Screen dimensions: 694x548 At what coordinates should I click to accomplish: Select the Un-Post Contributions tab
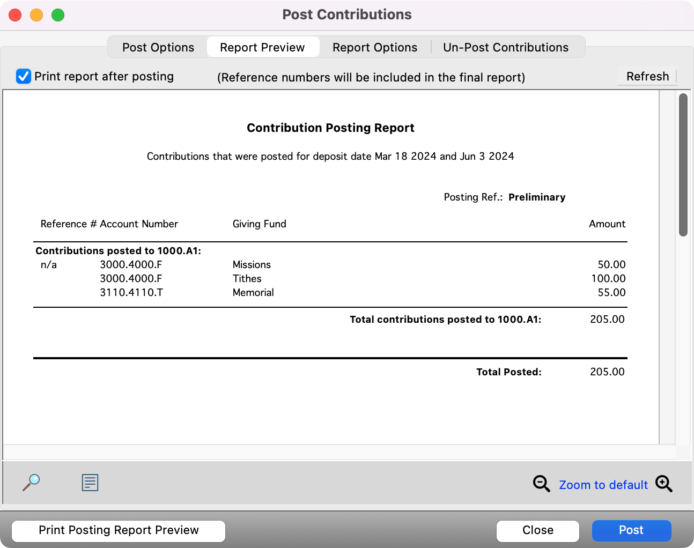[505, 47]
